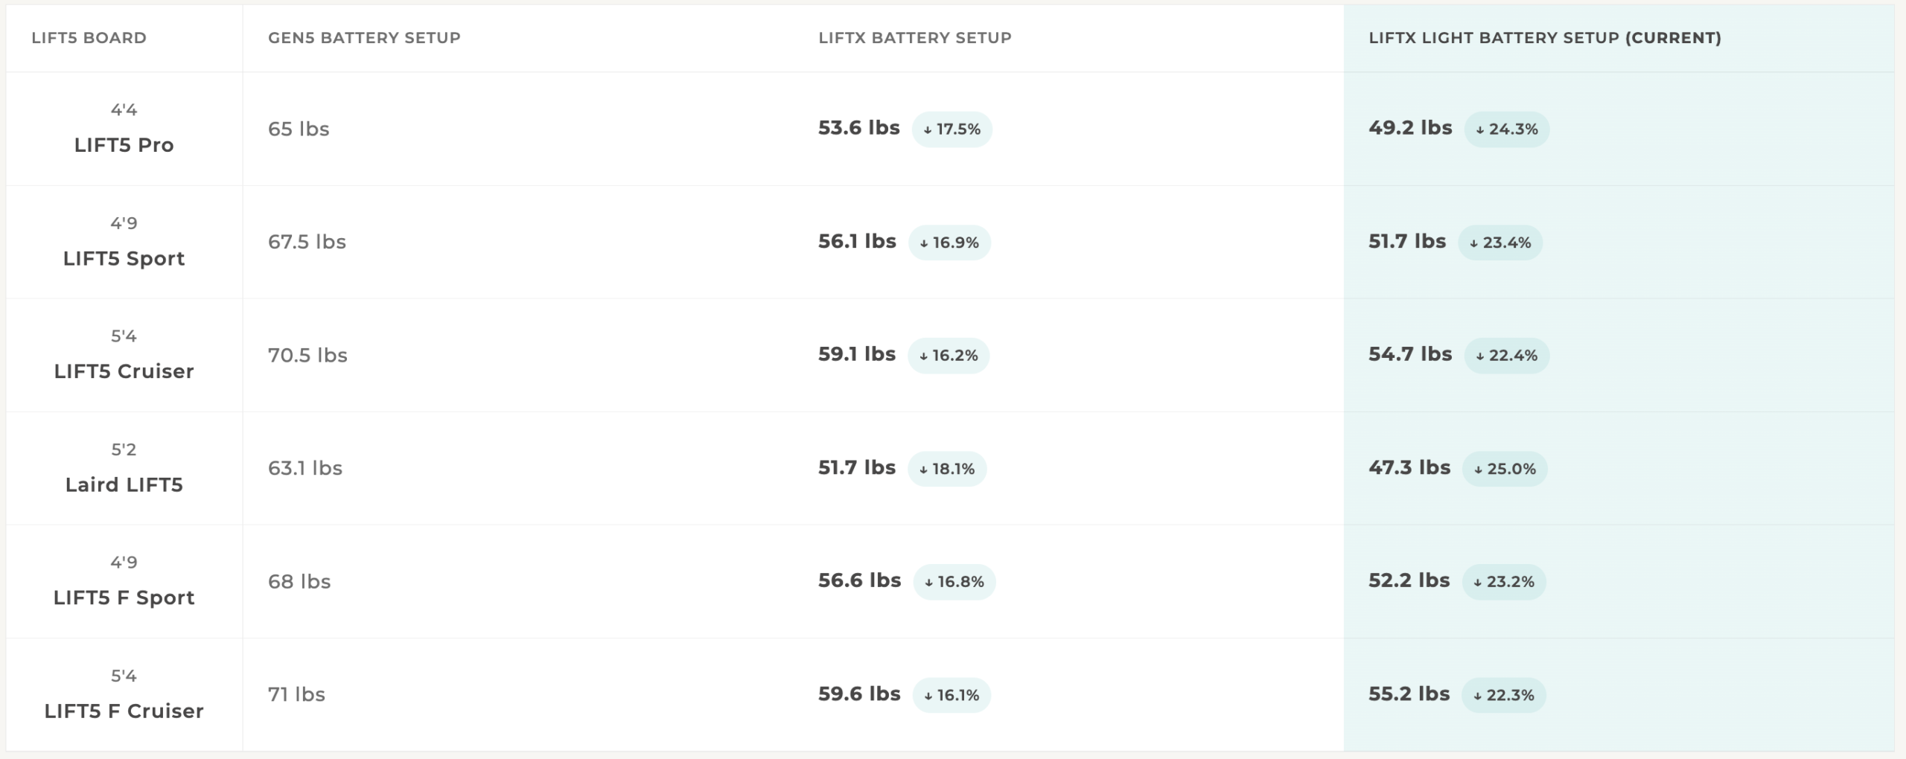This screenshot has height=759, width=1906.
Task: Click the 59.6 lbs LIFTX weight value
Action: point(859,694)
